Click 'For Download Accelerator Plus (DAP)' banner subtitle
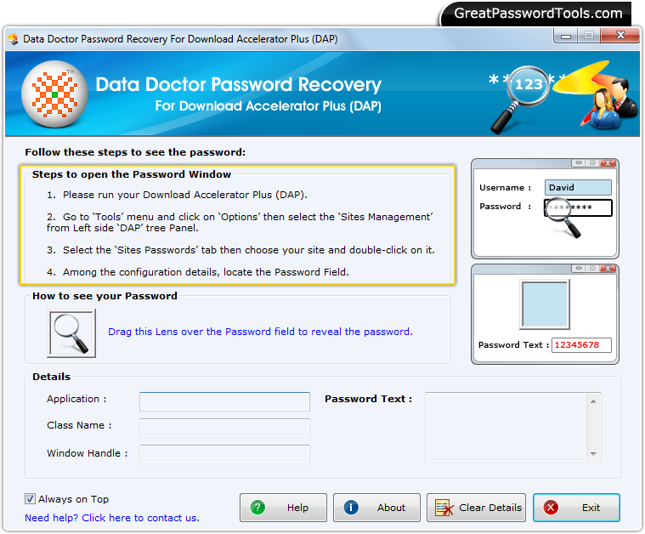The height and width of the screenshot is (534, 645). 269,106
